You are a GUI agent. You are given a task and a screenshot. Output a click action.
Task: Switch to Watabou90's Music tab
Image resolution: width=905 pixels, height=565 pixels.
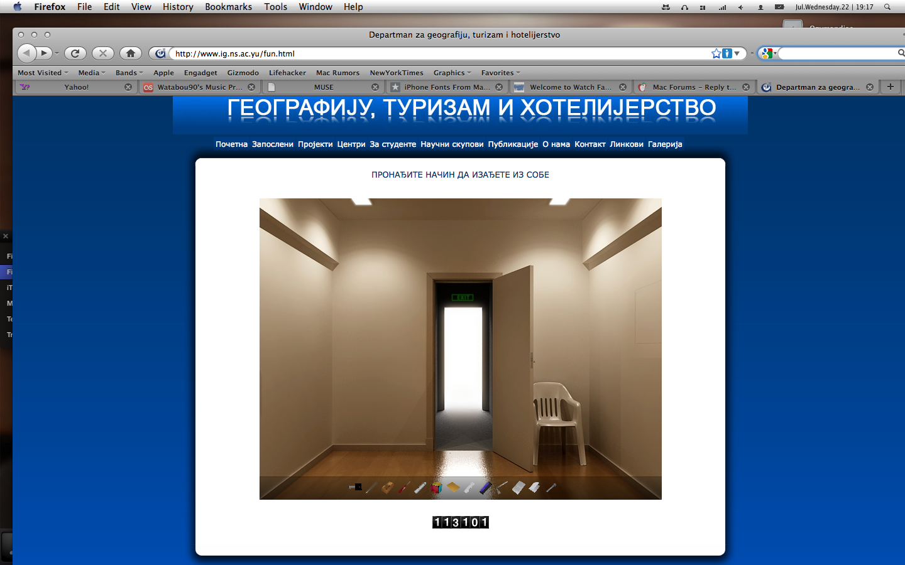pyautogui.click(x=199, y=87)
